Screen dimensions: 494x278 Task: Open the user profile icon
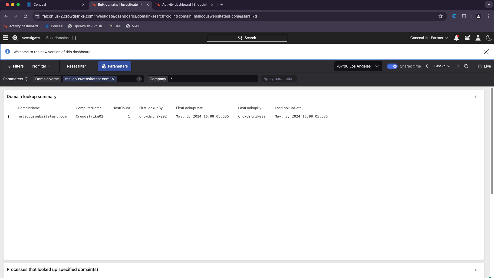tap(478, 38)
